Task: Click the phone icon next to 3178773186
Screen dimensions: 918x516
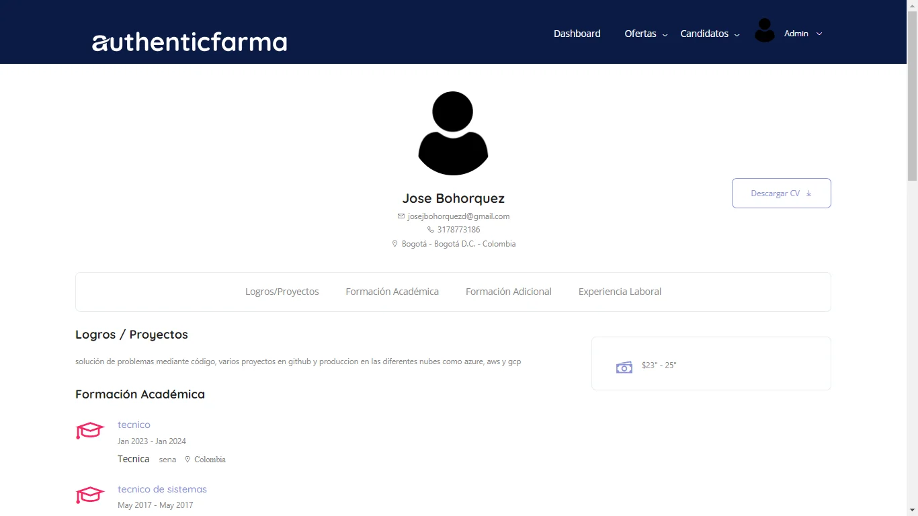Action: coord(430,229)
